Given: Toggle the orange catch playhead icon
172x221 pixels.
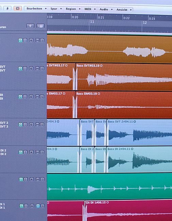Looking at the screenshot, I should click(18, 8).
